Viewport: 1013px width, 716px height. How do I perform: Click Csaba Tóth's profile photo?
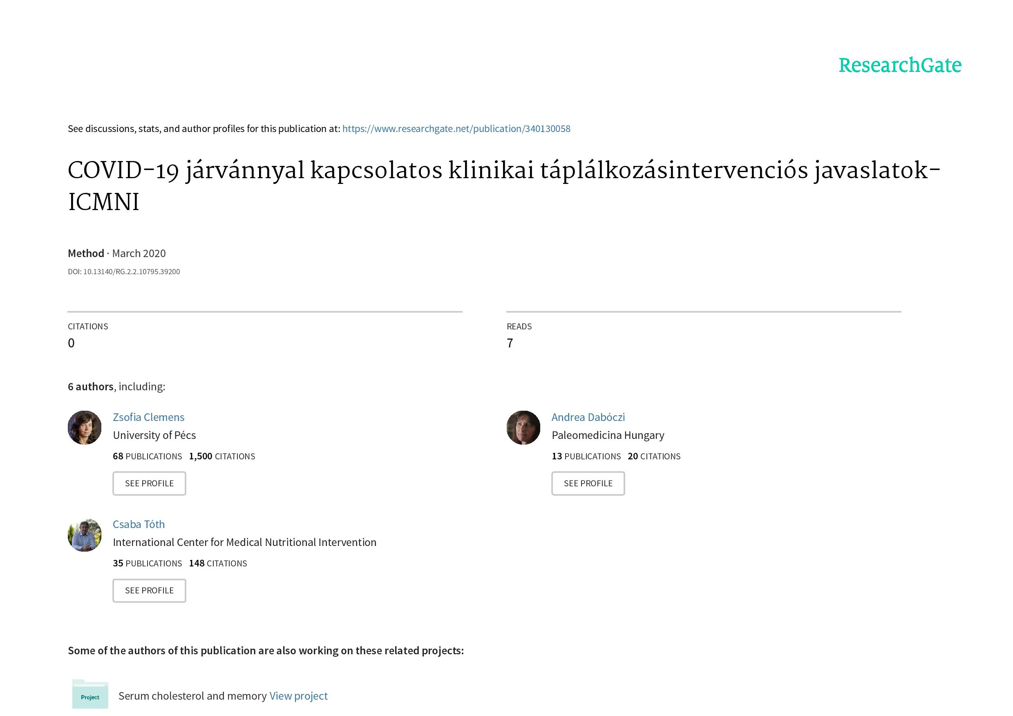click(84, 535)
